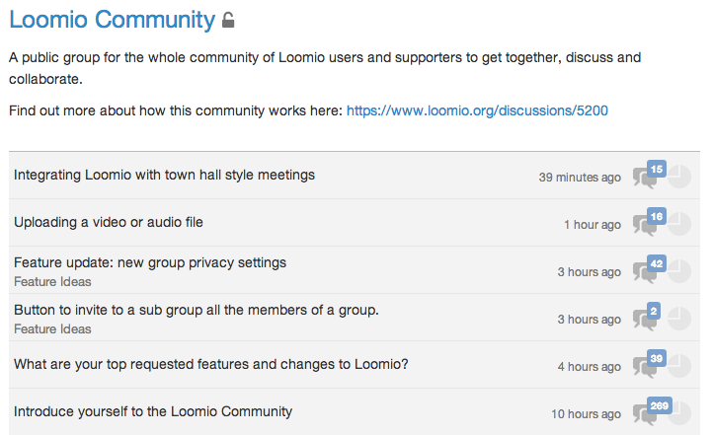Viewport: 712px width, 435px height.
Task: Click the pie chart icon in the Uploading video row
Action: click(x=679, y=224)
